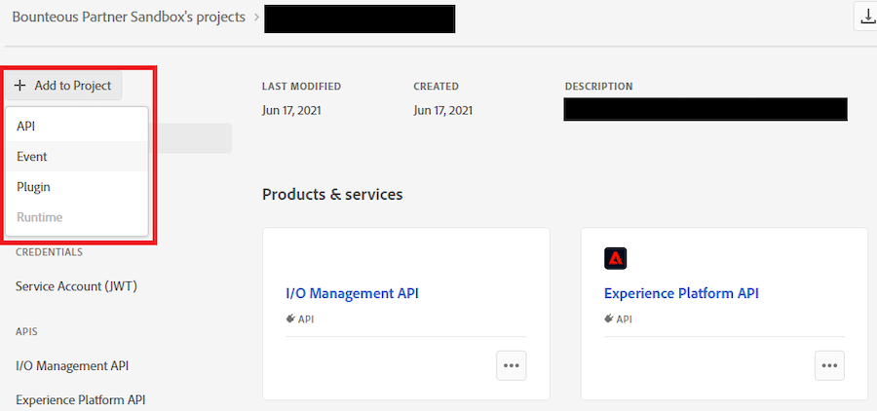Open the I/O Management API card title link
This screenshot has width=877, height=411.
352,293
